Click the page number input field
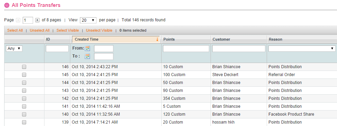Screen dimensions: 337x126 [x=28, y=20]
